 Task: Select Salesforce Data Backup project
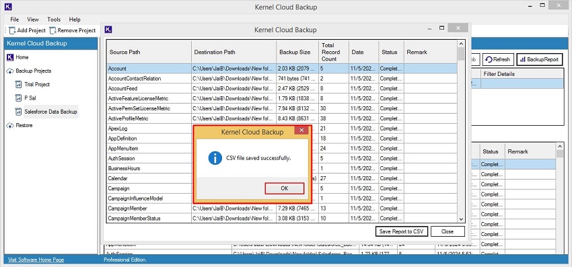tap(50, 112)
